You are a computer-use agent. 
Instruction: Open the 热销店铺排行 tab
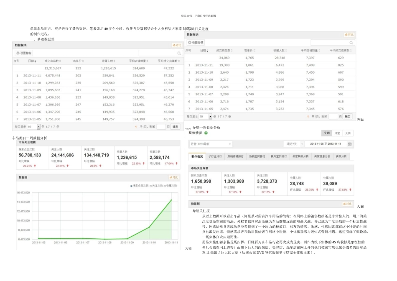pos(236,156)
